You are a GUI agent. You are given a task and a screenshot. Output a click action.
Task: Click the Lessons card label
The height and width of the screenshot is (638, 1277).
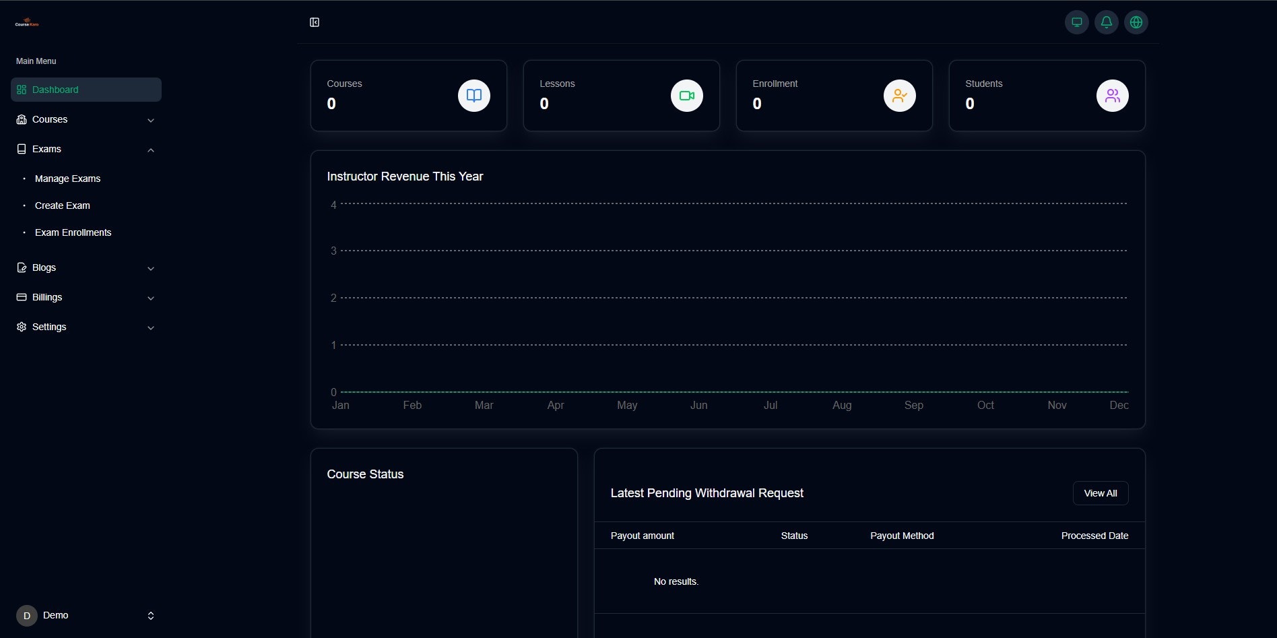[557, 84]
